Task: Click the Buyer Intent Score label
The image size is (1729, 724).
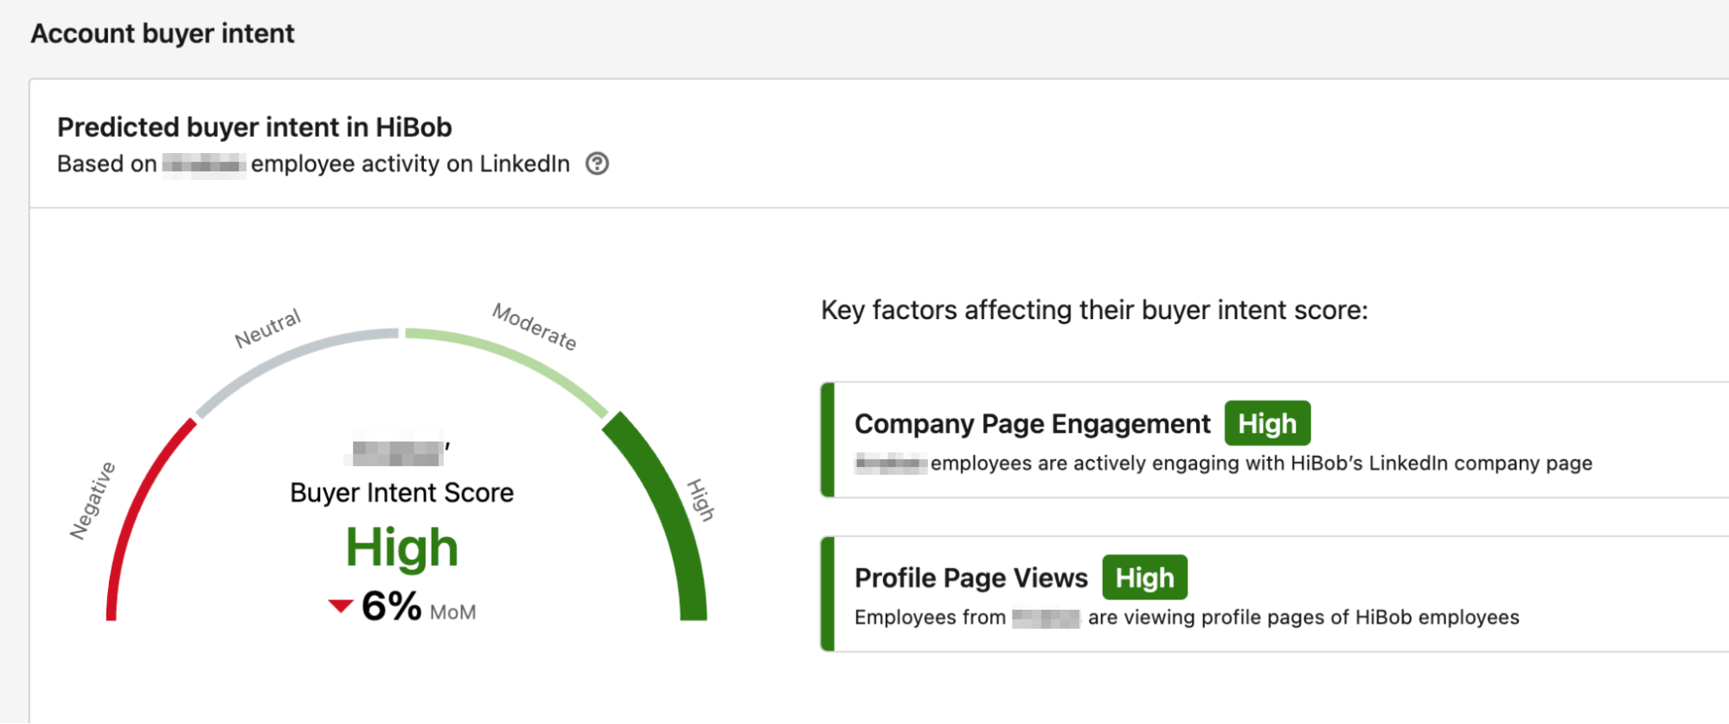Action: point(402,492)
